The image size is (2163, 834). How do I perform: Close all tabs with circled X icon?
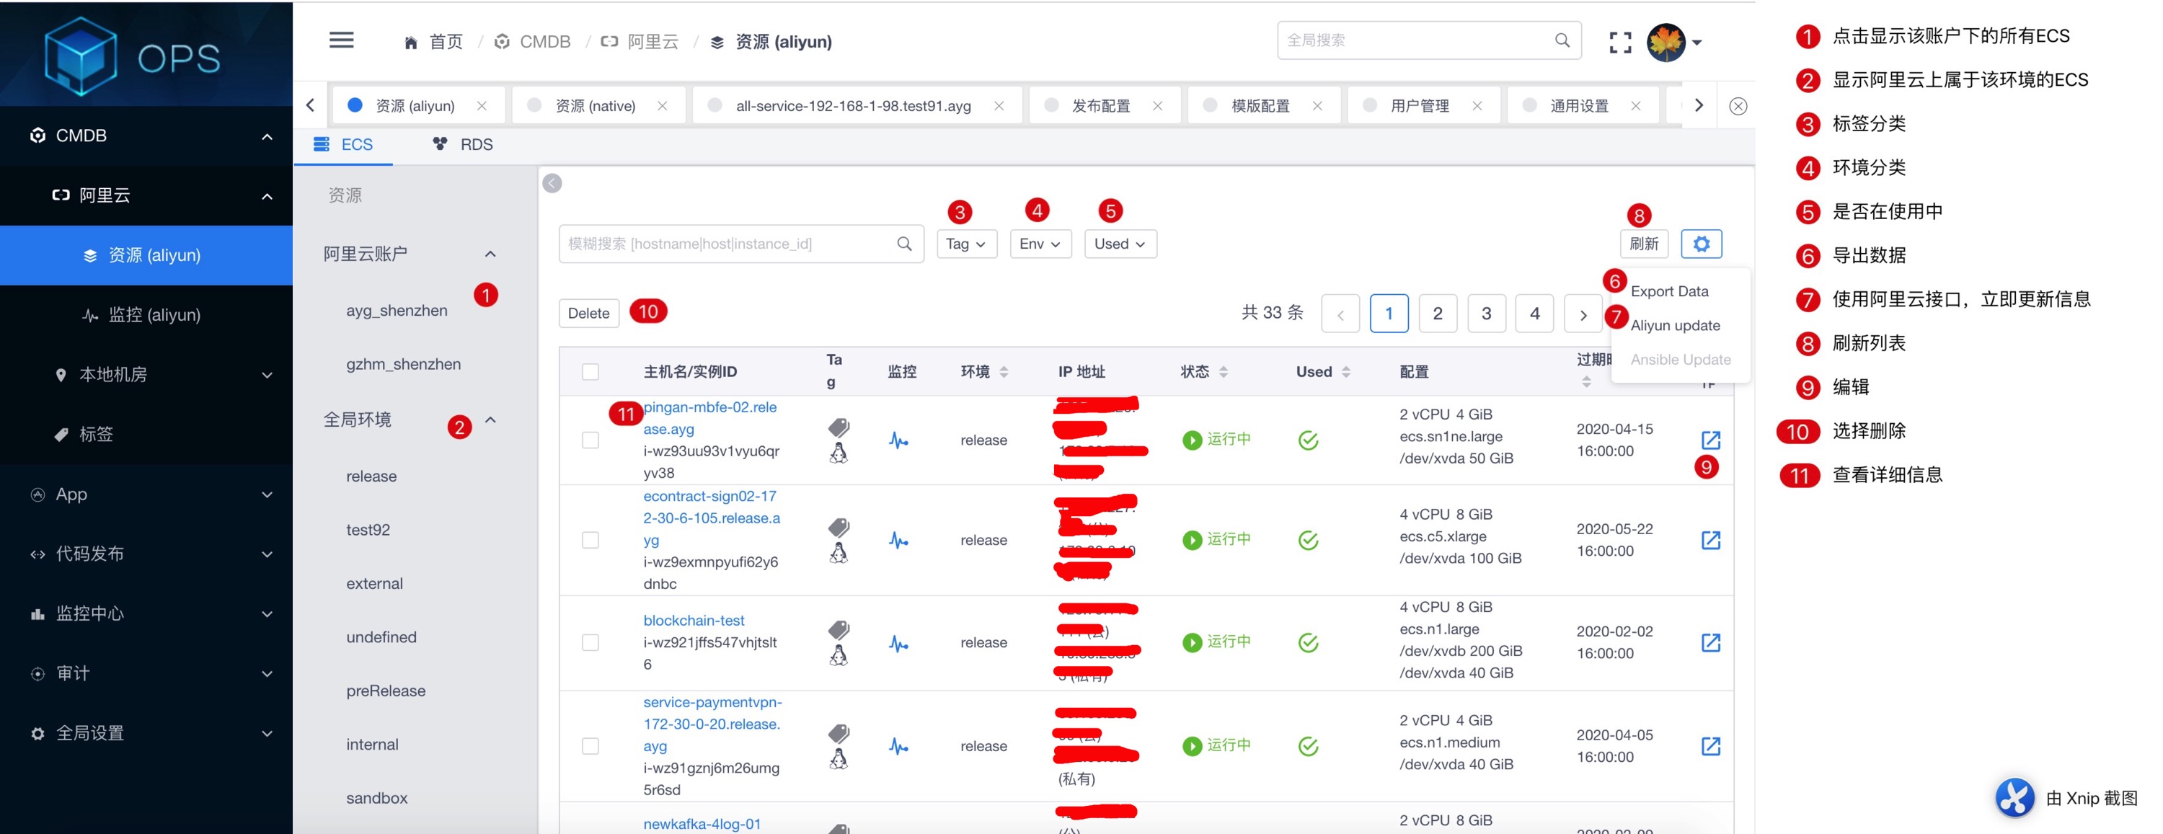[1738, 106]
